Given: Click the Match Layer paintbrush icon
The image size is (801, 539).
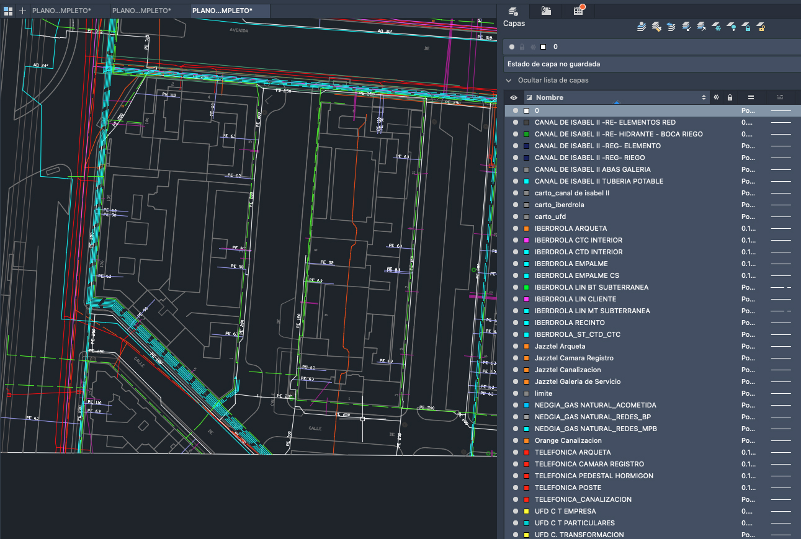Looking at the screenshot, I should tap(656, 27).
